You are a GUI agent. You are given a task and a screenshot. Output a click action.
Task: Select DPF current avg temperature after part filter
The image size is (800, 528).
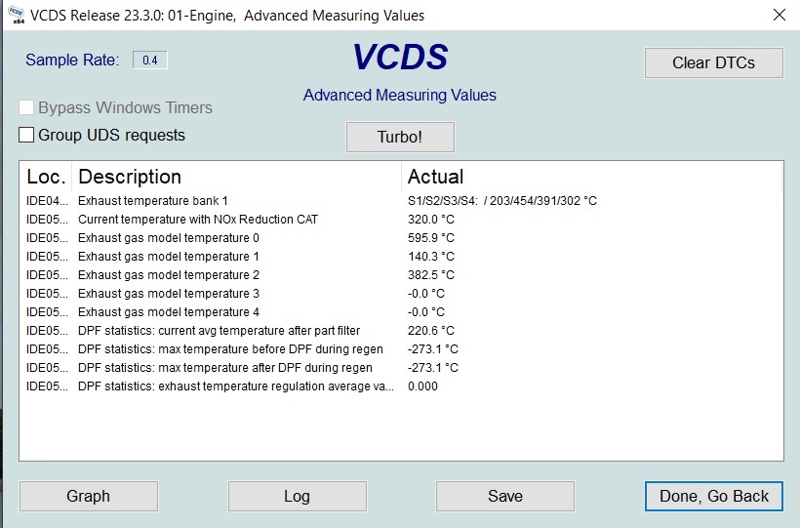(x=401, y=331)
